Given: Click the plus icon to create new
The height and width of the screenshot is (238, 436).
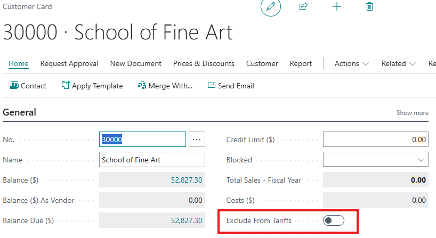Looking at the screenshot, I should pyautogui.click(x=336, y=6).
